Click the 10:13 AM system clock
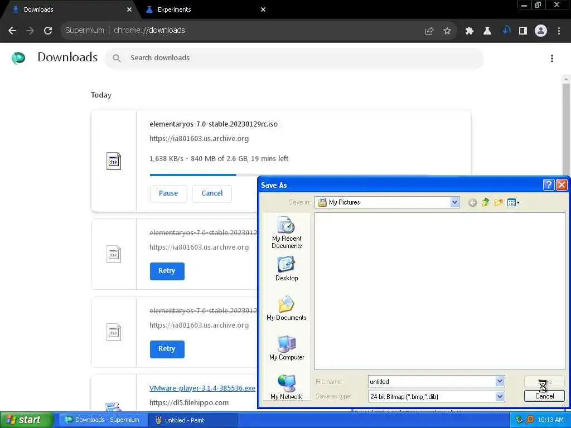Viewport: 571px width, 428px height. coord(550,420)
